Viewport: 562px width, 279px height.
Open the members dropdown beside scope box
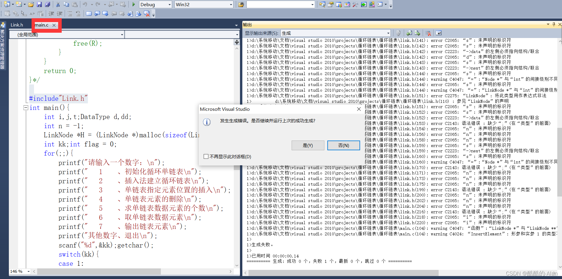click(237, 34)
